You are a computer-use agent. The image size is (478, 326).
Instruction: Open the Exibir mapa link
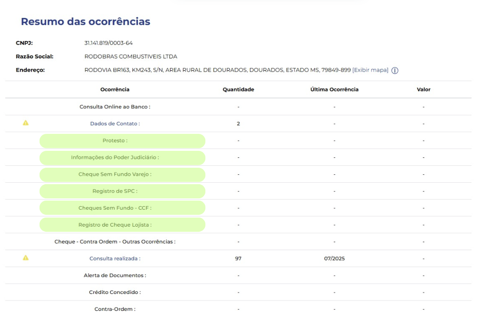370,70
